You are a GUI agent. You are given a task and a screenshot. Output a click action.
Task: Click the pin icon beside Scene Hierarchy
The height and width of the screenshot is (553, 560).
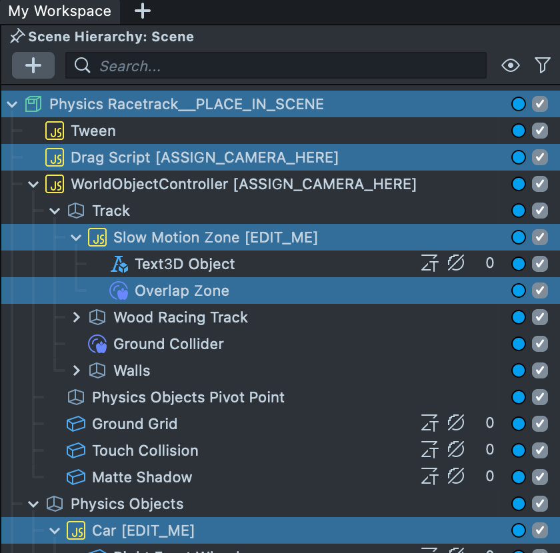coord(17,37)
